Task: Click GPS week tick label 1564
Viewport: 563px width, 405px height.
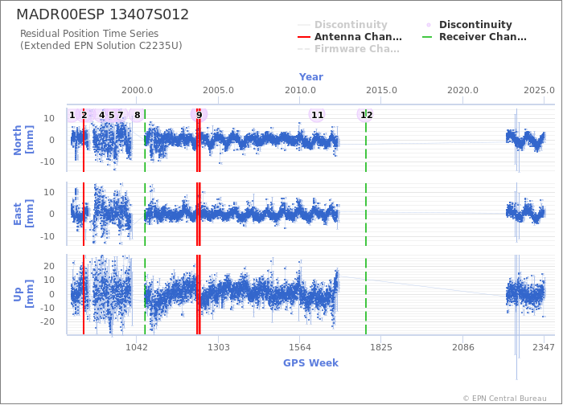Action: pos(300,347)
